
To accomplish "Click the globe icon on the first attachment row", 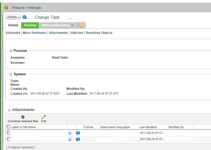I will [x=77, y=133].
